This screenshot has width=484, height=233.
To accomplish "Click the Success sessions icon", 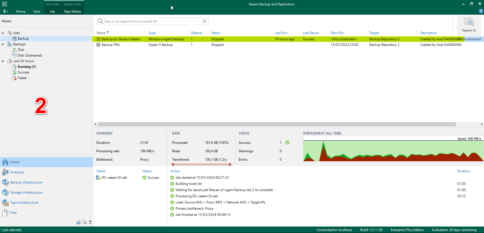I will (x=14, y=72).
